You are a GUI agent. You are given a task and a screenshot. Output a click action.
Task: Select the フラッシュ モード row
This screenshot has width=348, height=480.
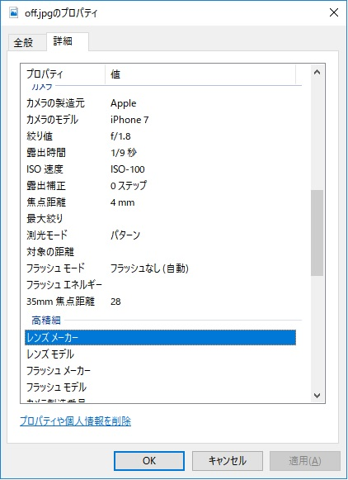coord(161,269)
